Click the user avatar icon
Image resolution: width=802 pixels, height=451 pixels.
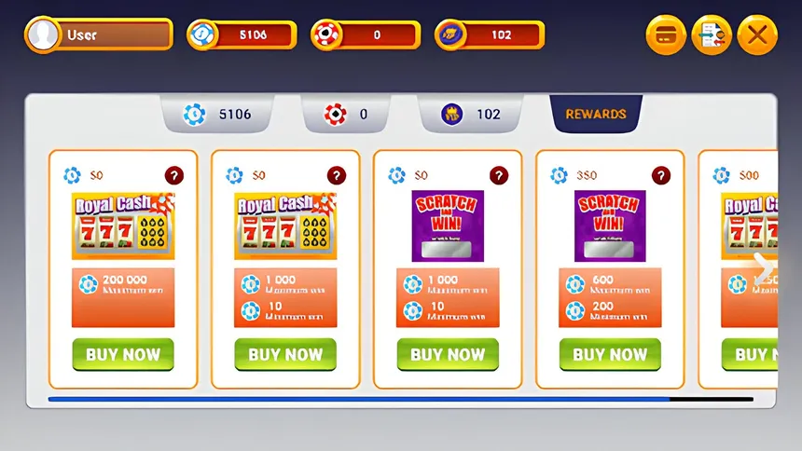tap(43, 34)
